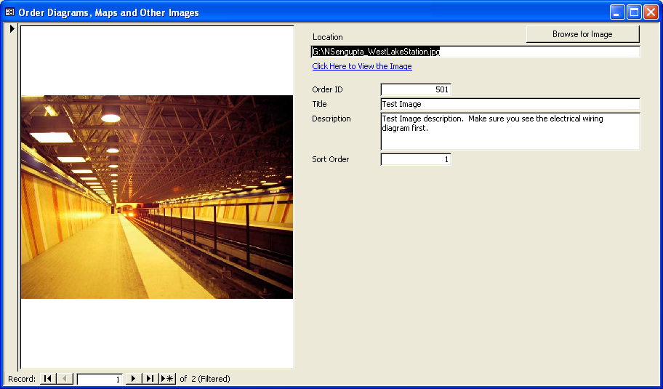Advance to the next record

click(x=133, y=379)
